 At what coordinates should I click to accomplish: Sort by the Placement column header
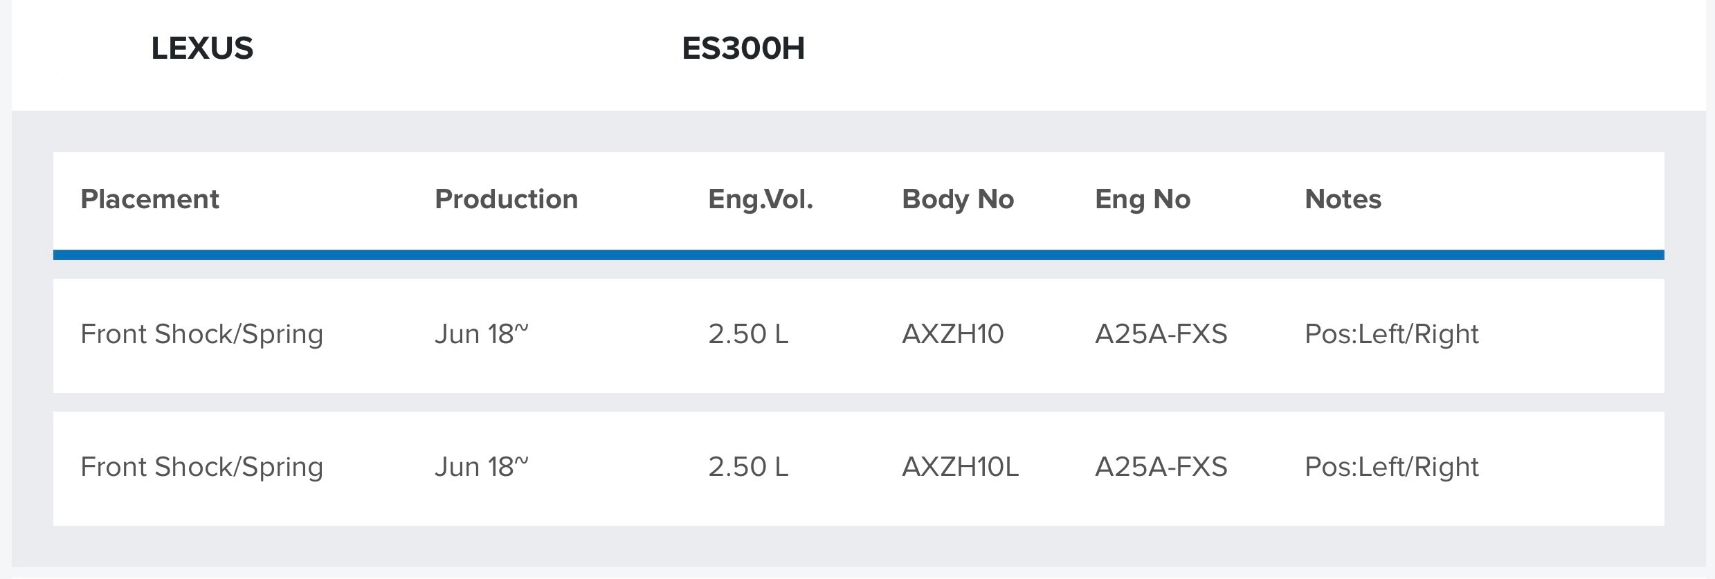coord(149,199)
